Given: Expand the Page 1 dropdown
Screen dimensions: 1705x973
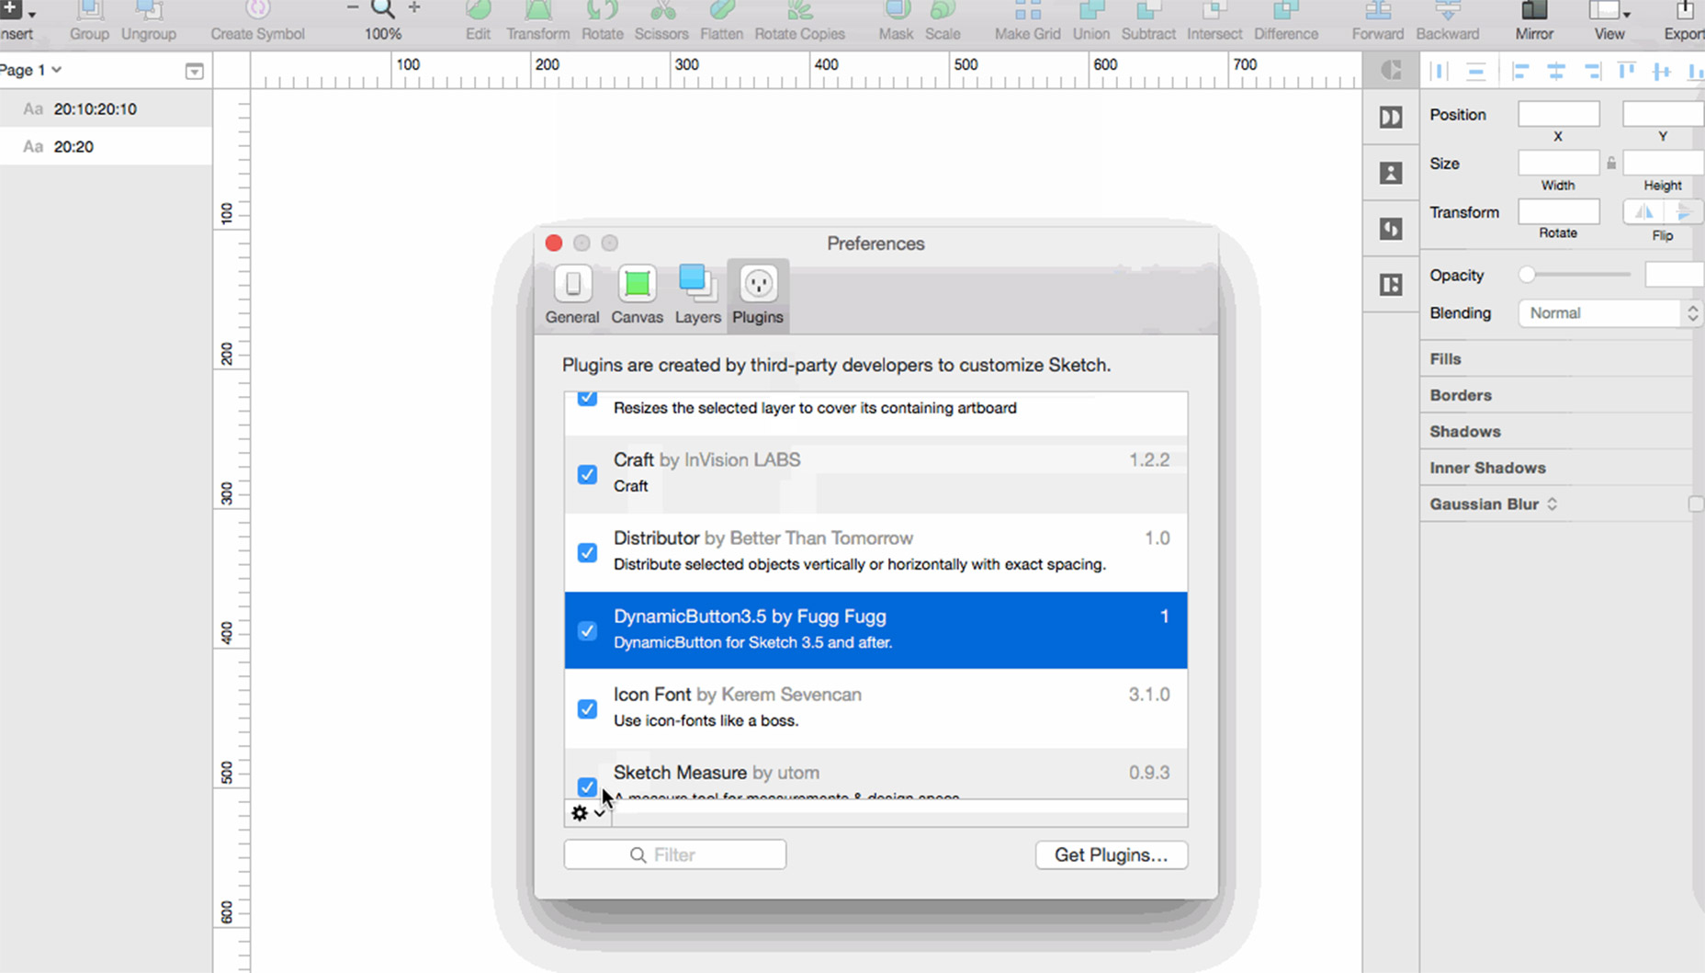Looking at the screenshot, I should click(x=31, y=70).
